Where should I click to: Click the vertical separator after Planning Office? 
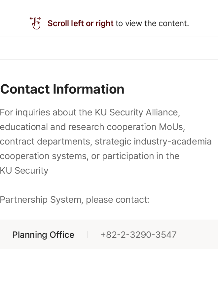pyautogui.click(x=88, y=235)
